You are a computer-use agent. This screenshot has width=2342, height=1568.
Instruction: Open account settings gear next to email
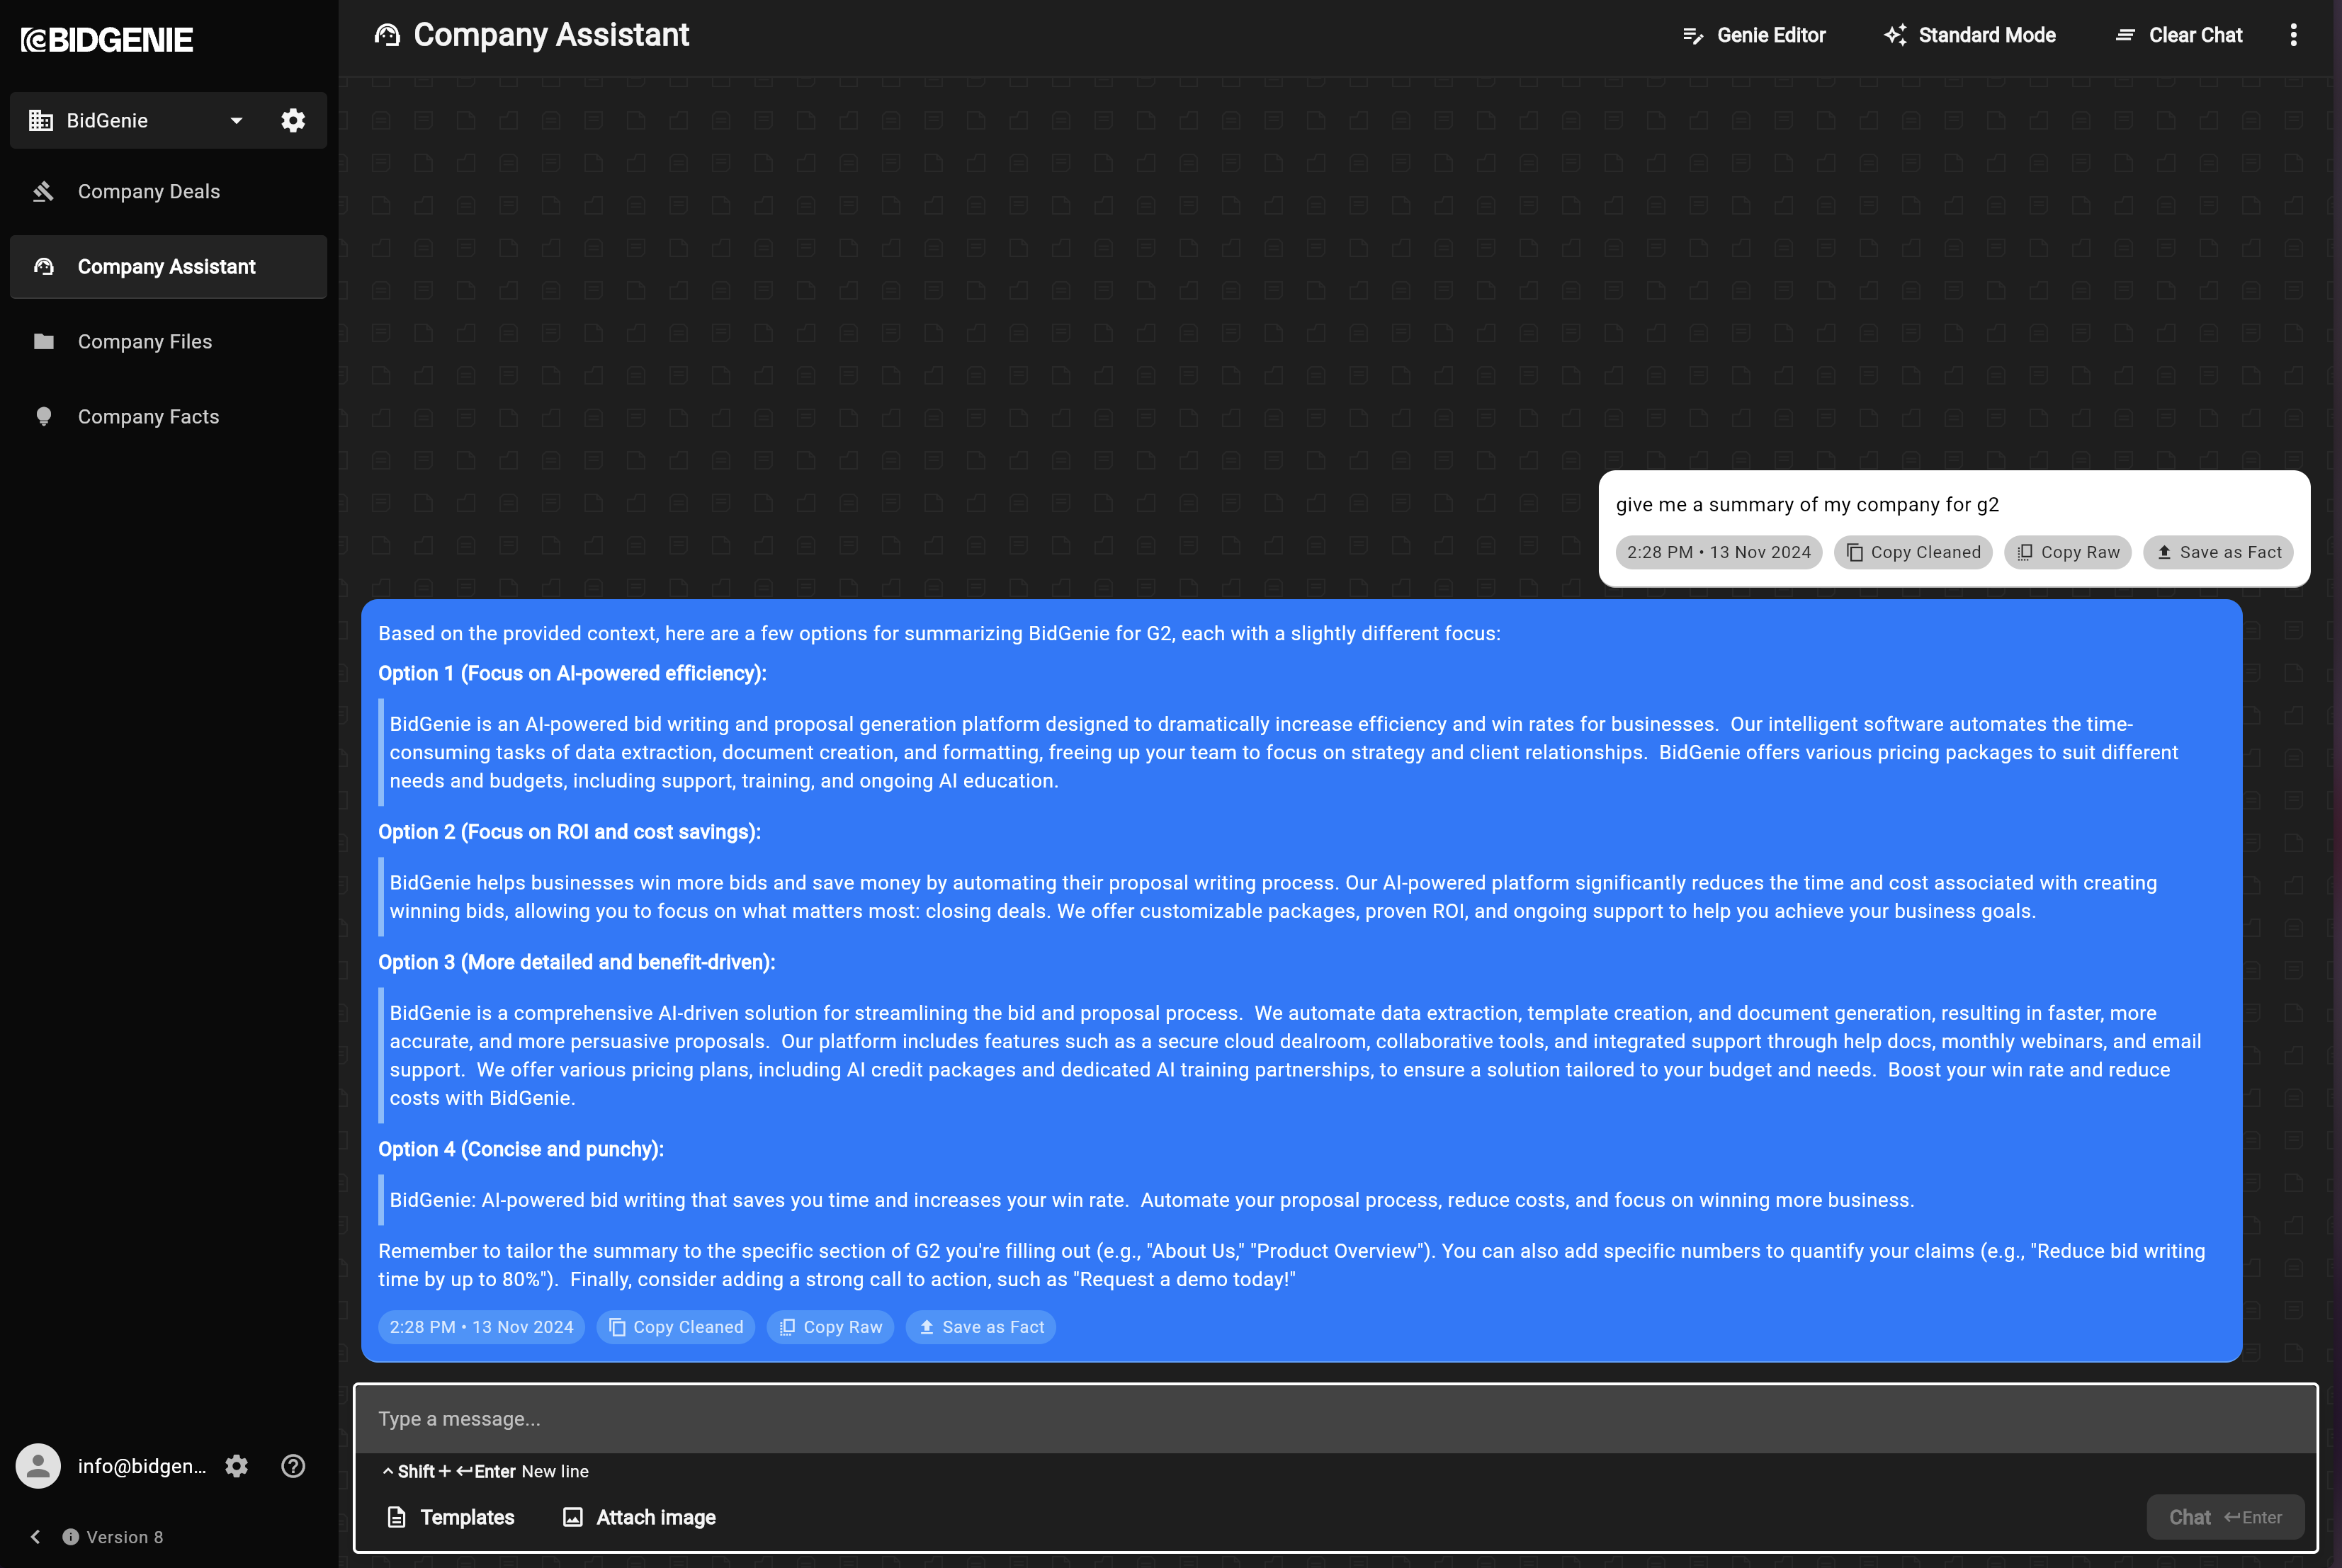click(236, 1466)
